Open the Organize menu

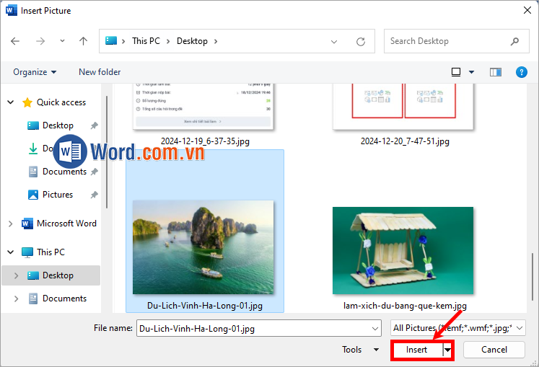(x=35, y=72)
